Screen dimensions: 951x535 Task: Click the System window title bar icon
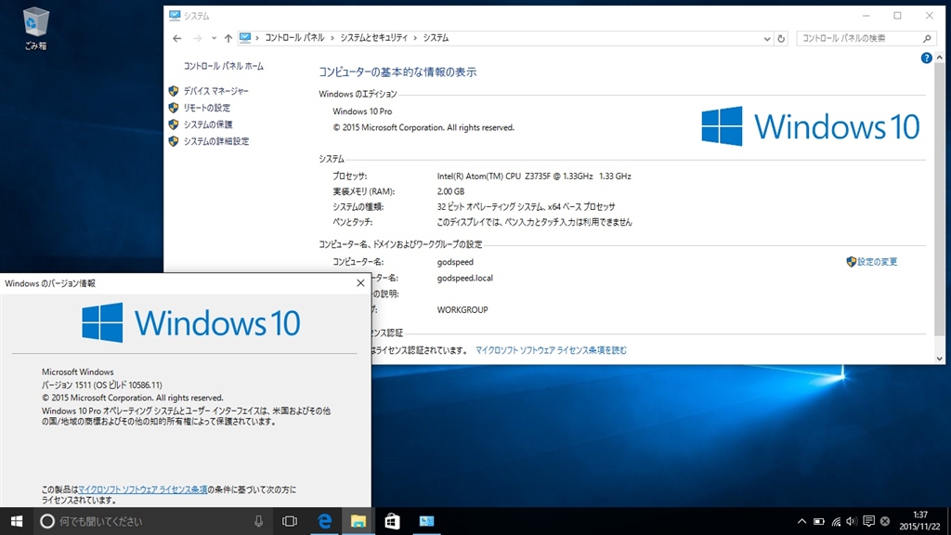[x=175, y=16]
